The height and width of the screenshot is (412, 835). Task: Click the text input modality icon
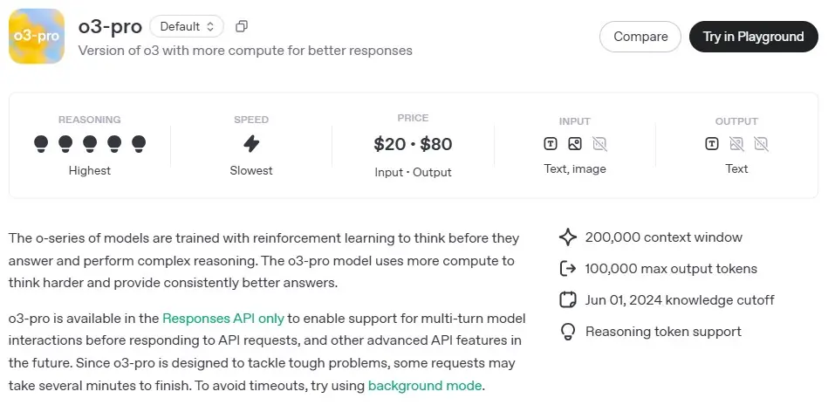pyautogui.click(x=550, y=143)
